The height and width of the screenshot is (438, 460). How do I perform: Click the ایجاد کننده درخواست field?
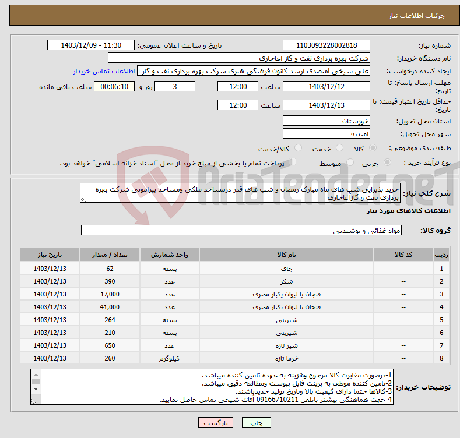pyautogui.click(x=254, y=71)
